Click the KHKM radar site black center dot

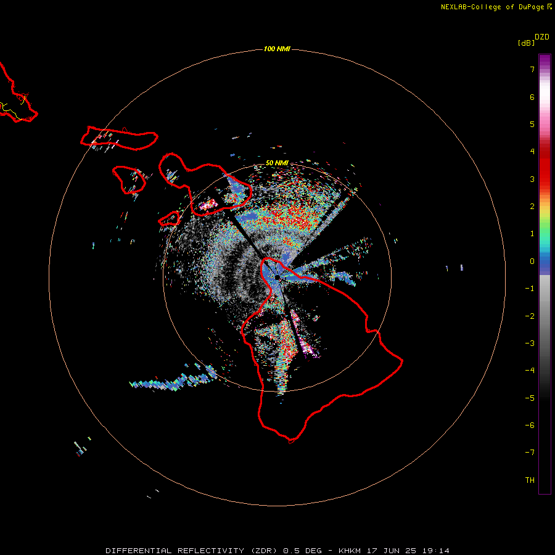(277, 277)
